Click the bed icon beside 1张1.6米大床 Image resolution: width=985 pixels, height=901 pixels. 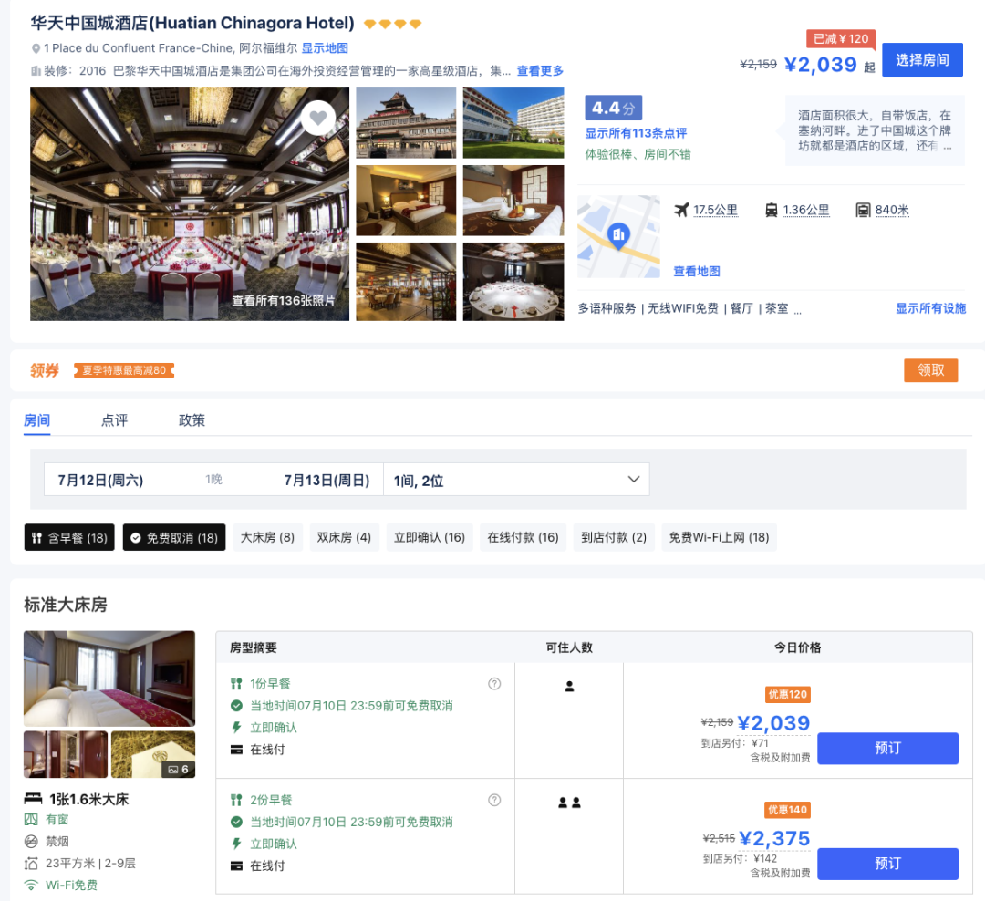click(33, 799)
